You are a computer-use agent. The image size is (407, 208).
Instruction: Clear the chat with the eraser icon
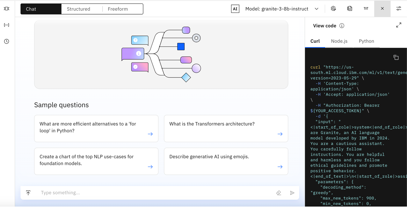tap(279, 193)
